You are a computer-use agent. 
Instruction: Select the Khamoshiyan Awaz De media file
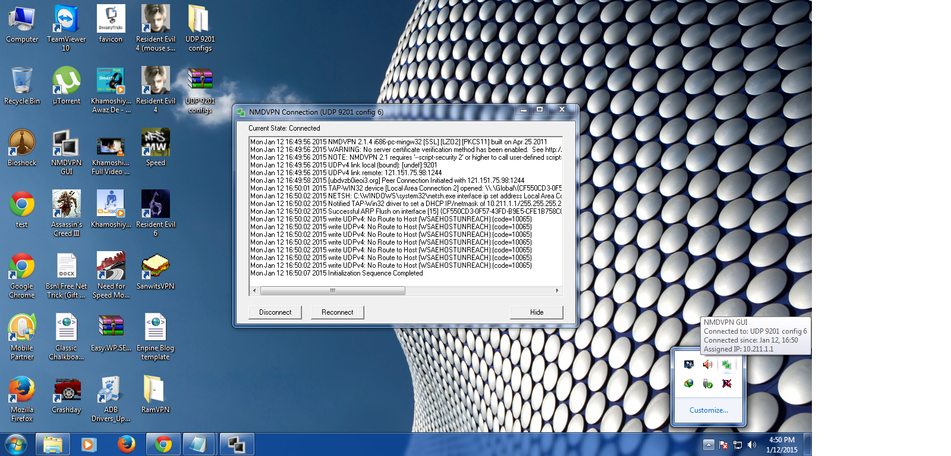tap(111, 89)
